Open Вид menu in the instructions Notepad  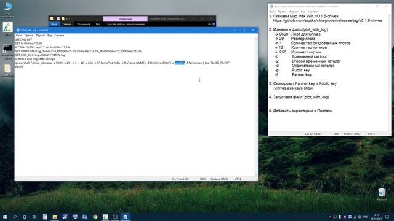click(x=303, y=12)
